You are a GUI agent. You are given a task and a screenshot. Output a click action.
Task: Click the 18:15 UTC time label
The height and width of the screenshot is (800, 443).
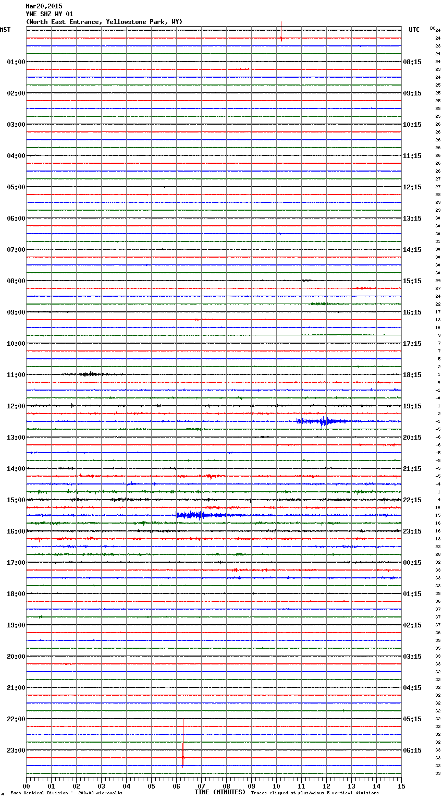coord(412,375)
